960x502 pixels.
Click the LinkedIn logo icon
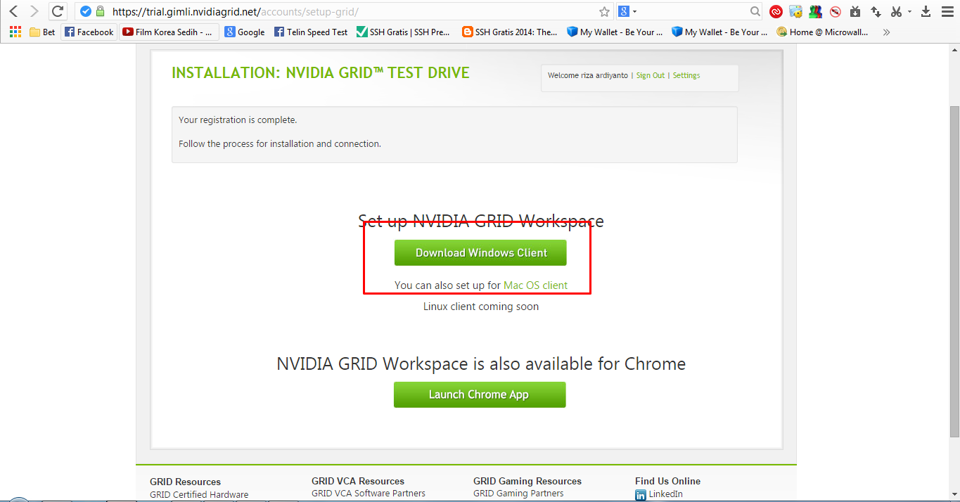(x=641, y=496)
